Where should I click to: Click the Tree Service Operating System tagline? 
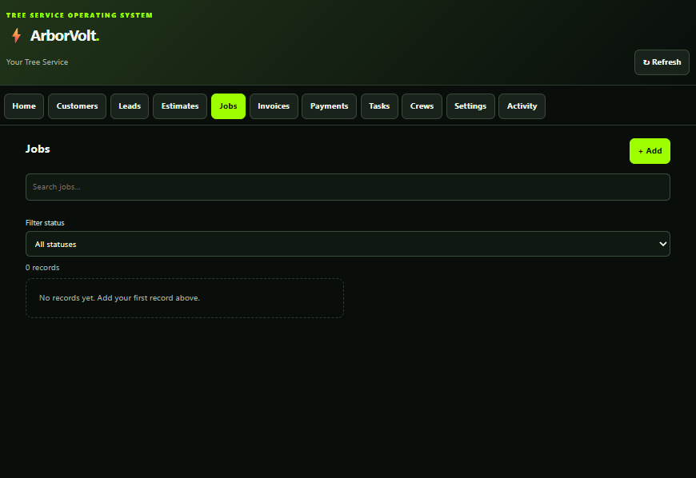79,15
